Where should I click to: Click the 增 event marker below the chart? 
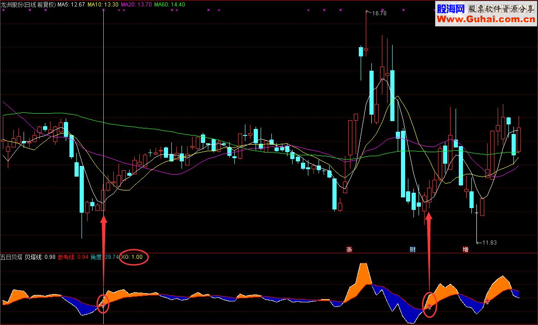tap(466, 249)
